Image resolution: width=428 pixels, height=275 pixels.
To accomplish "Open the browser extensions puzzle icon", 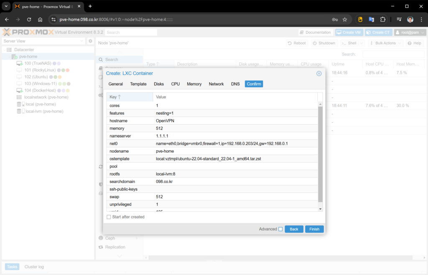I will coord(382,19).
